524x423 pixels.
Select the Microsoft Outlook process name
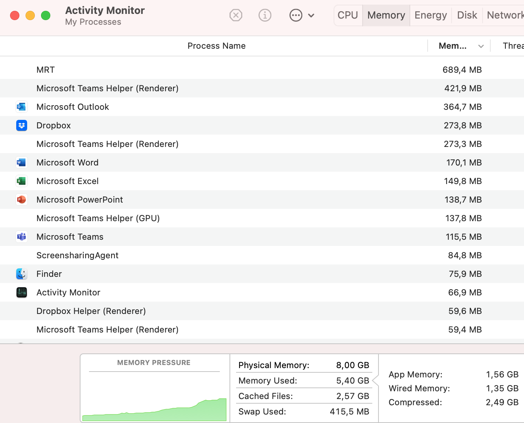(x=73, y=107)
